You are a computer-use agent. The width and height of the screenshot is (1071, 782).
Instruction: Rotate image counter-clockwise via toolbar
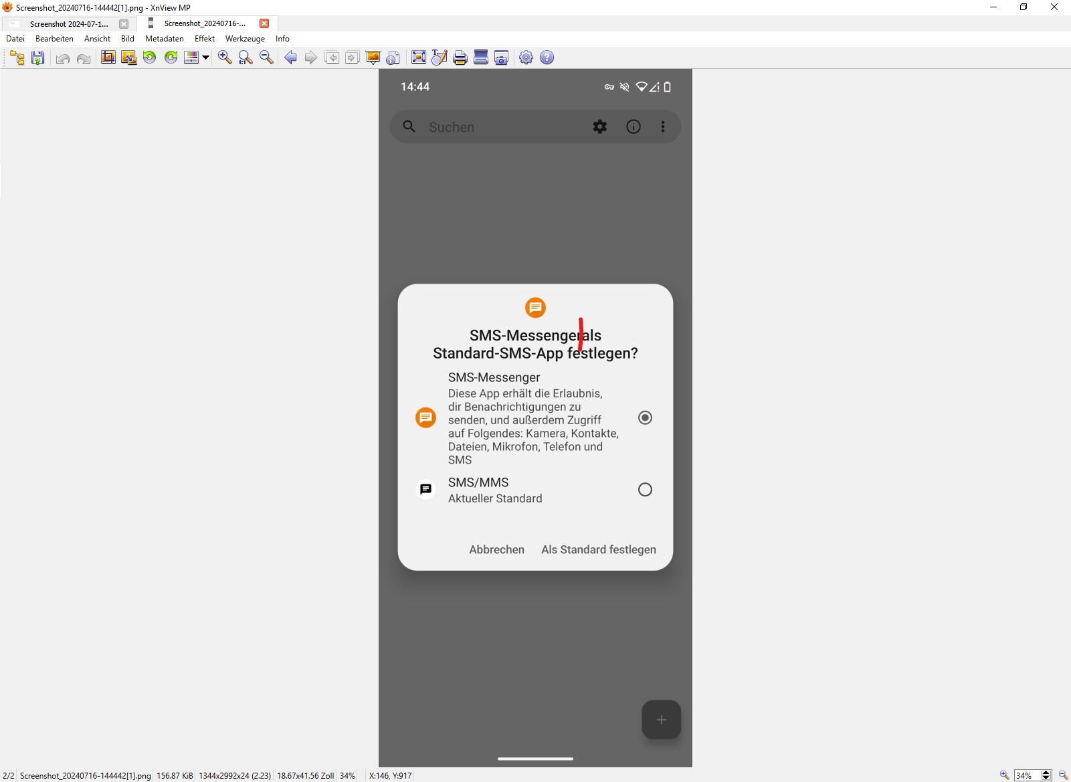[x=149, y=58]
